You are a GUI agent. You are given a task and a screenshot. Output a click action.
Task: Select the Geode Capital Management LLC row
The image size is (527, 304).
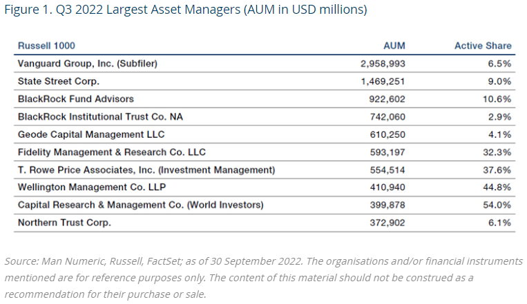[x=91, y=134]
